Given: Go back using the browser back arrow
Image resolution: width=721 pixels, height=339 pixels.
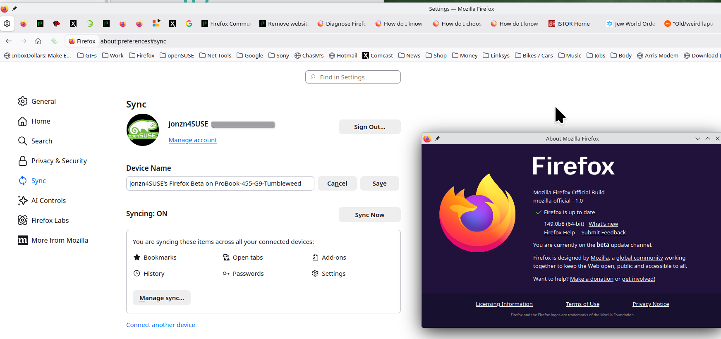Looking at the screenshot, I should tap(9, 41).
